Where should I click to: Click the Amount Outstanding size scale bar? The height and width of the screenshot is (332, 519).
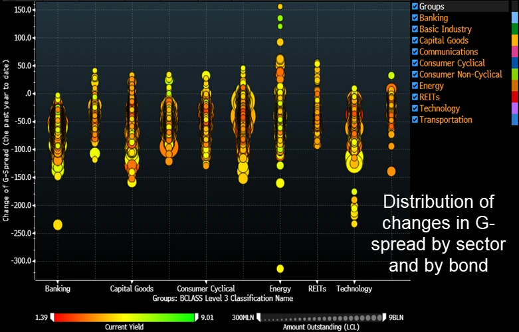click(322, 318)
